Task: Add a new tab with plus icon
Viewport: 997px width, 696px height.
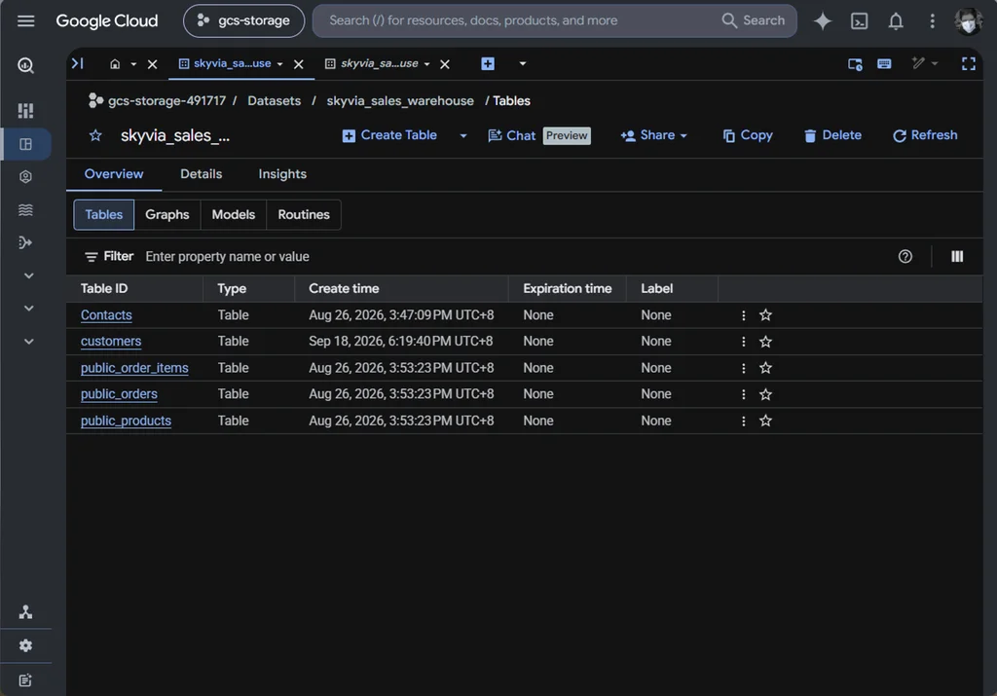Action: coord(488,63)
